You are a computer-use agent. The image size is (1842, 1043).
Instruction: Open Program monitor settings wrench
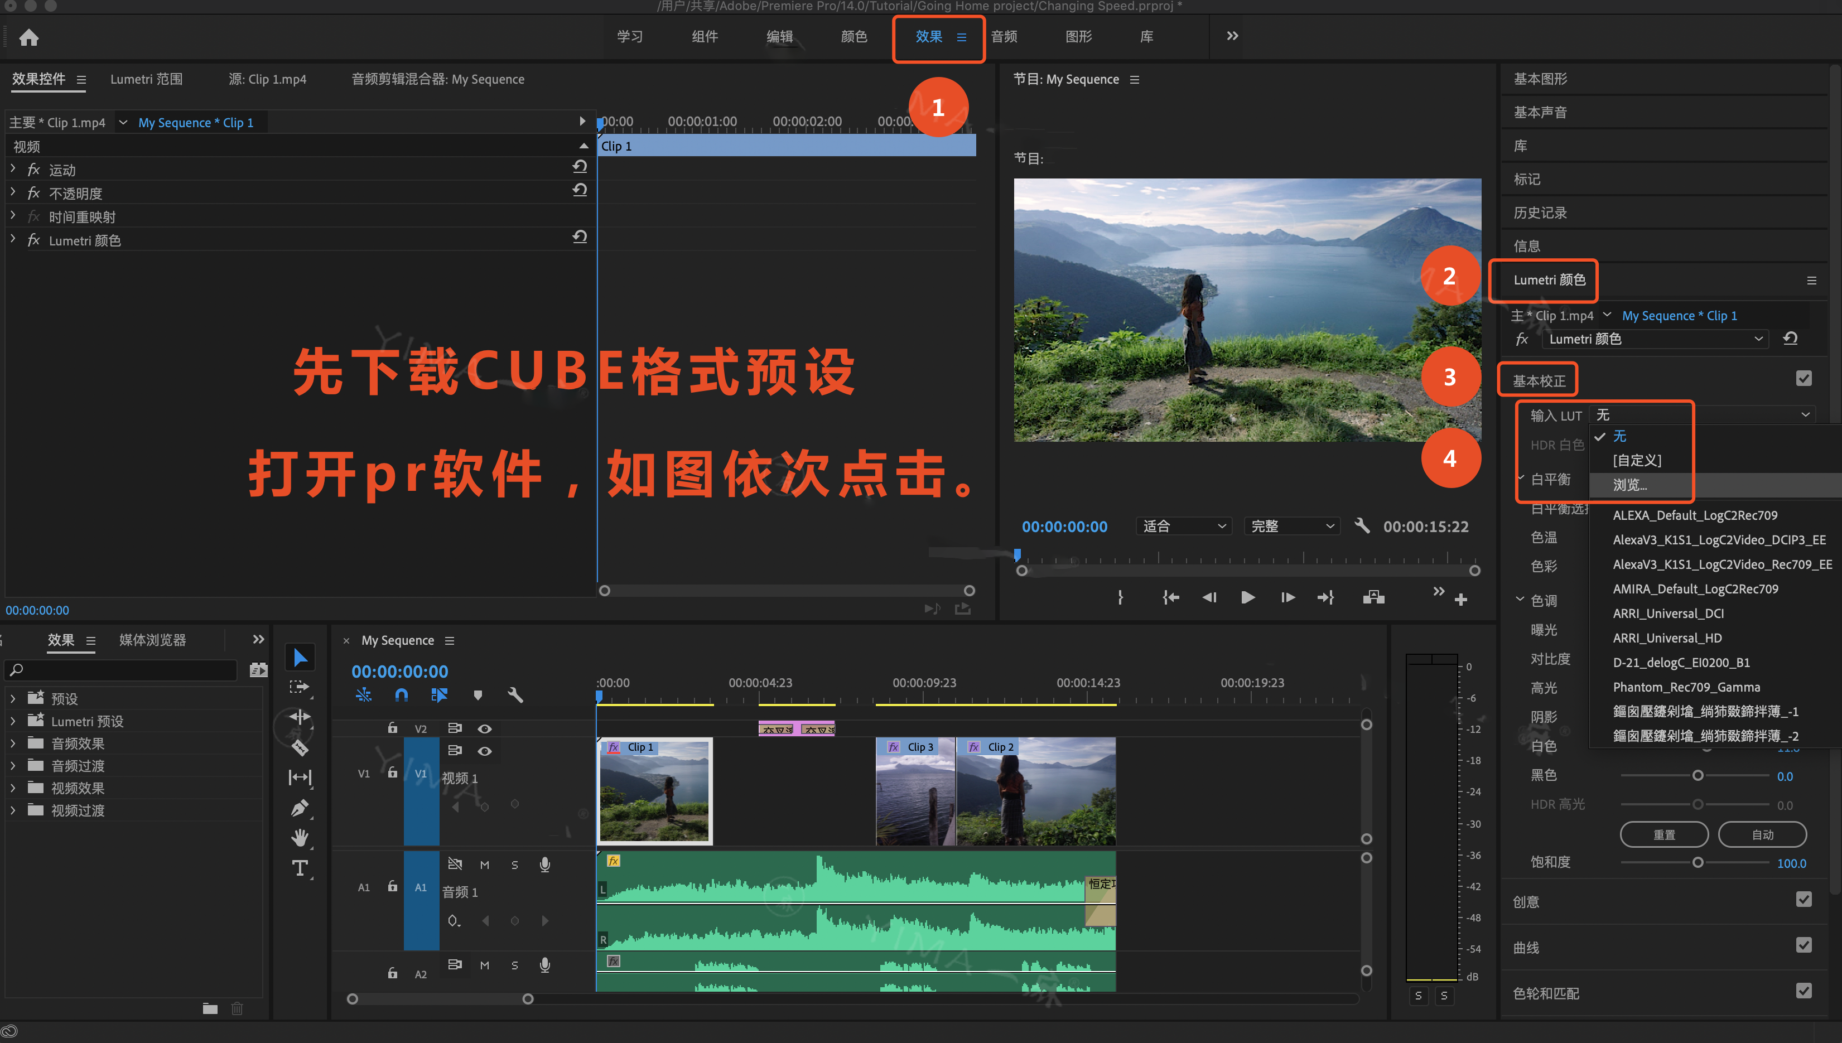tap(1362, 526)
